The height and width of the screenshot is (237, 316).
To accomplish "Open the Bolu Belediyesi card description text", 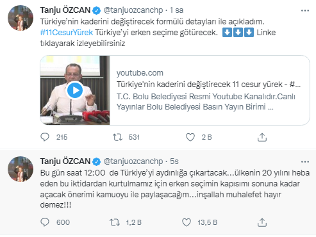I will pyautogui.click(x=206, y=102).
